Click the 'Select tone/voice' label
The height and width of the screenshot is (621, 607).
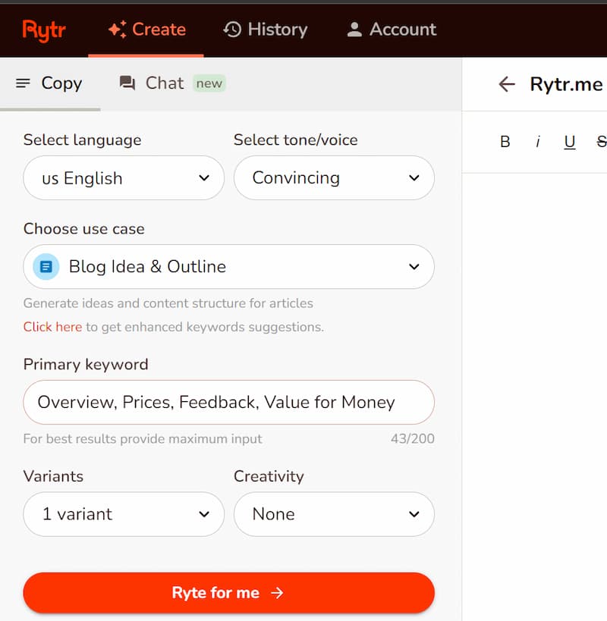(296, 140)
